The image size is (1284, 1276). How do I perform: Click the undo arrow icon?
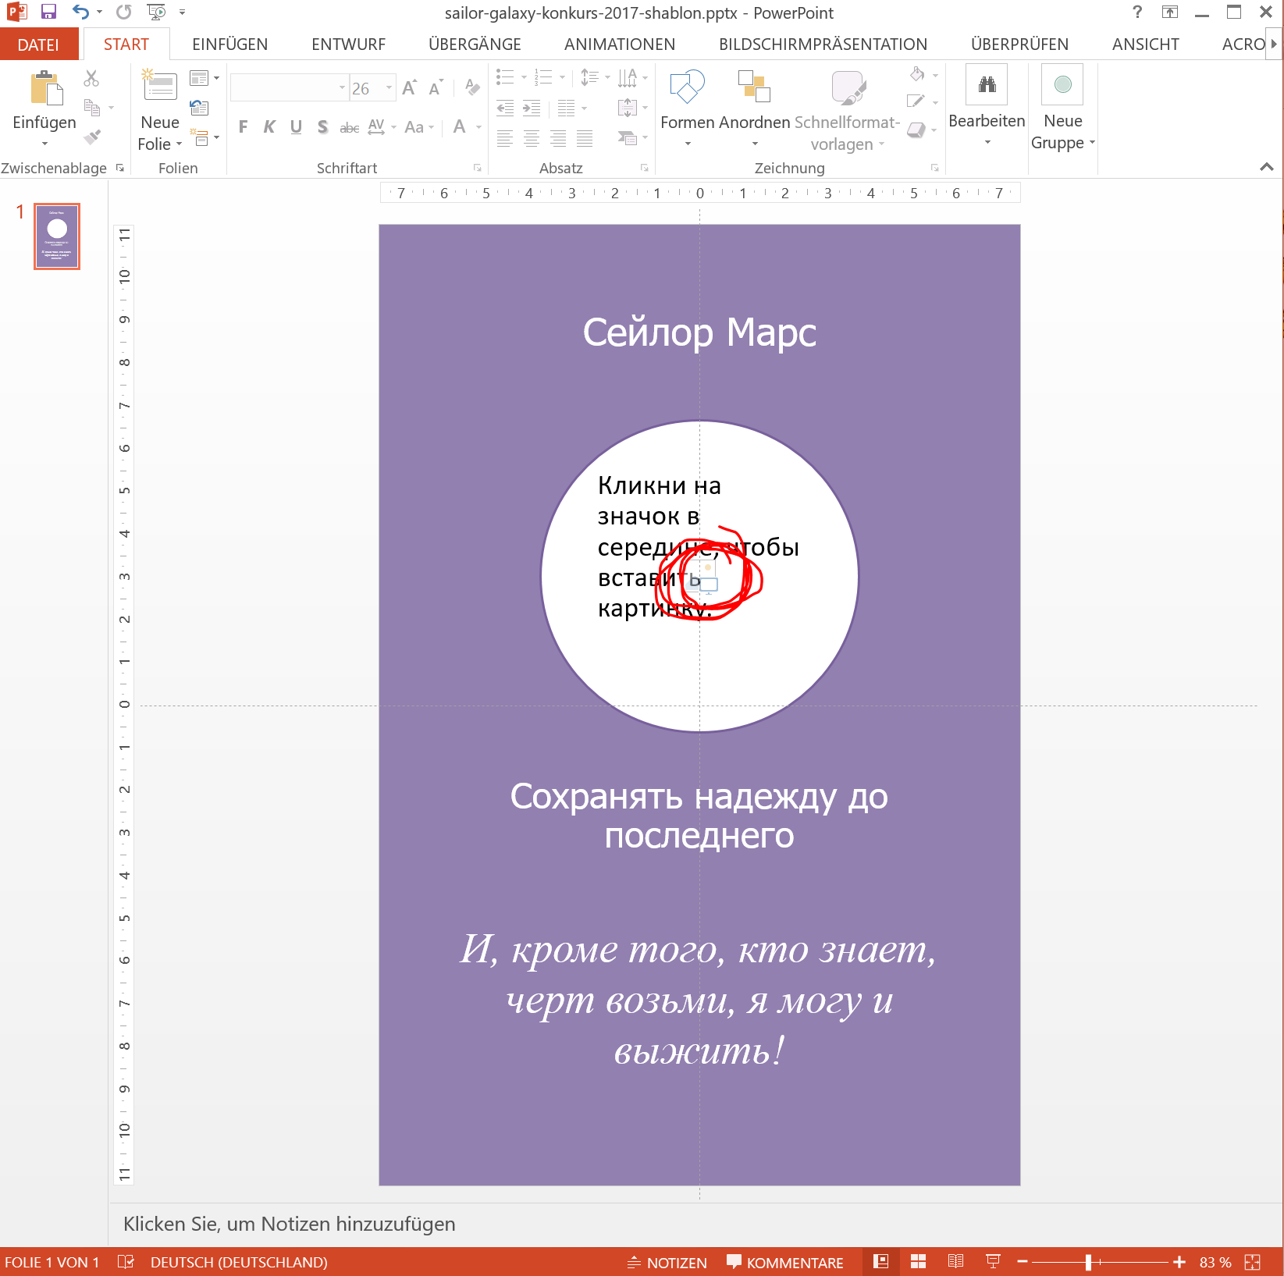(80, 12)
